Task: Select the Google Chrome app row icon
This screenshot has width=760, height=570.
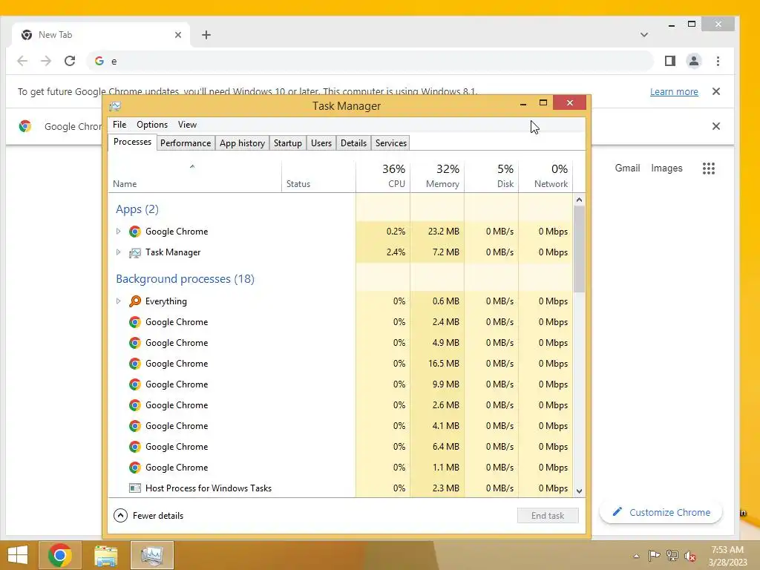Action: click(x=135, y=232)
